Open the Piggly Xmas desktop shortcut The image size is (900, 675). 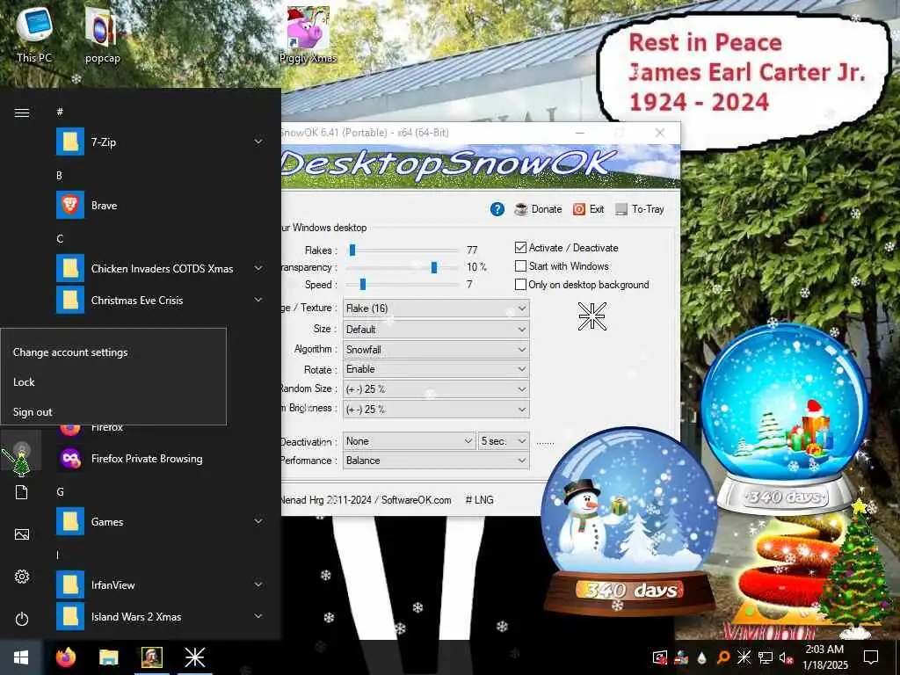point(308,34)
